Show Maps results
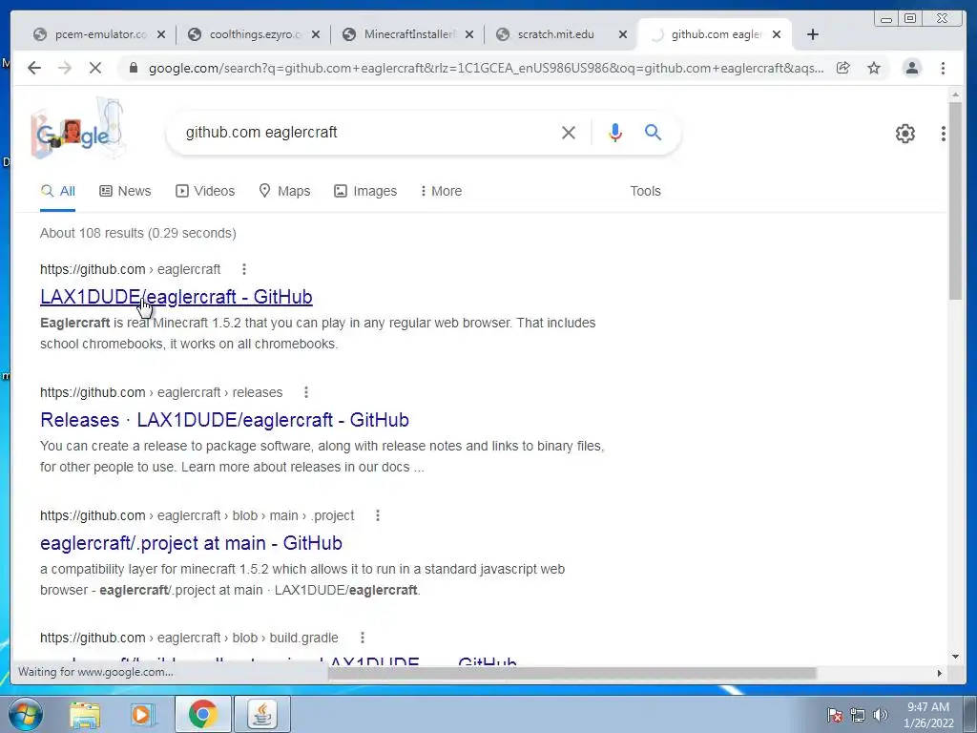Screen dimensions: 977x733 coord(284,191)
